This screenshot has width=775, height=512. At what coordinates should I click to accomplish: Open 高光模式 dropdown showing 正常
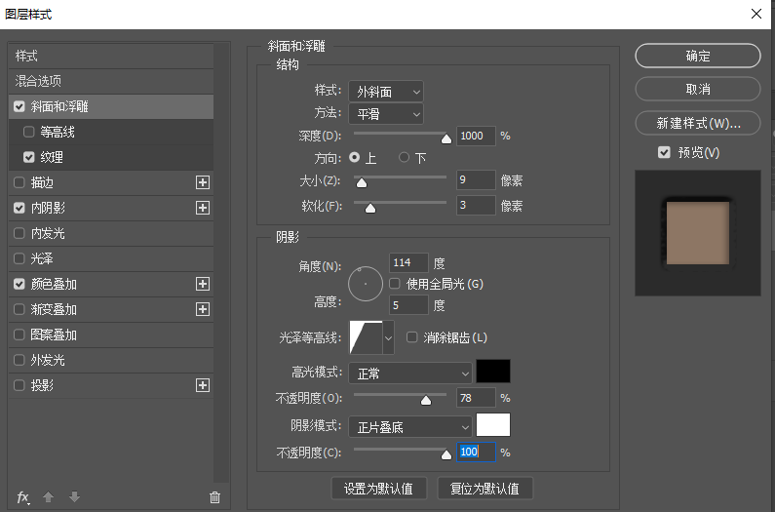[x=410, y=374]
